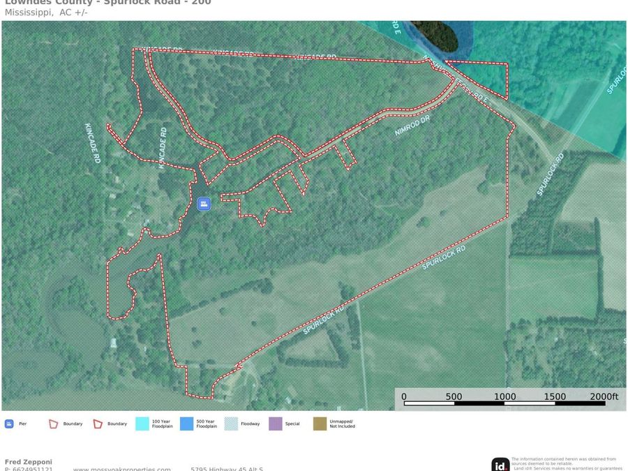
Task: Click the Pier icon in the legend
Action: 9,424
